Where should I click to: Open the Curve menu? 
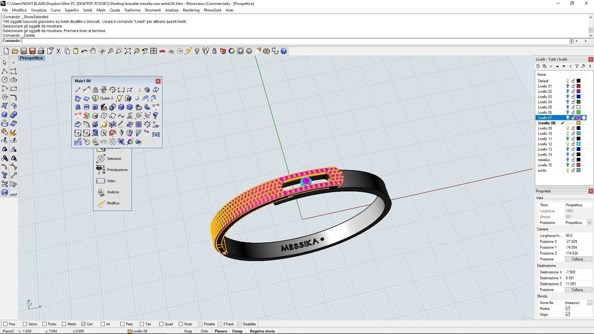coord(55,10)
